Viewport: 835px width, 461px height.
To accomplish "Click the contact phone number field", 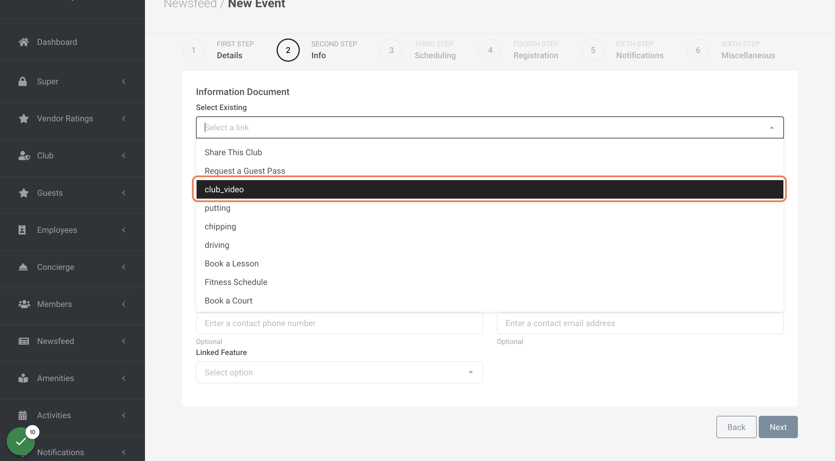I will coord(339,323).
